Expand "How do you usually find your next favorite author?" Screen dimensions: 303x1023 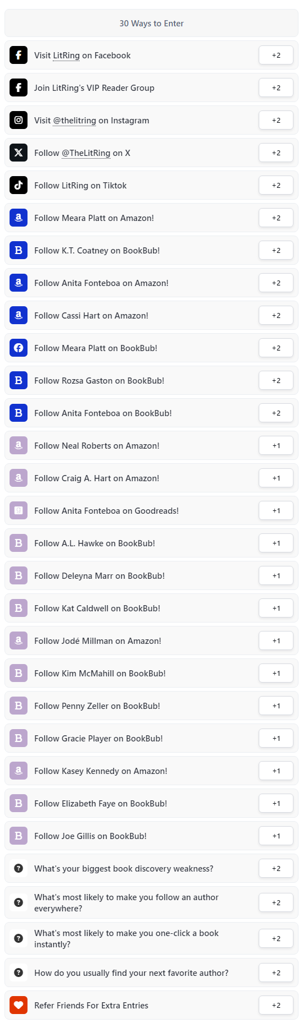click(151, 973)
